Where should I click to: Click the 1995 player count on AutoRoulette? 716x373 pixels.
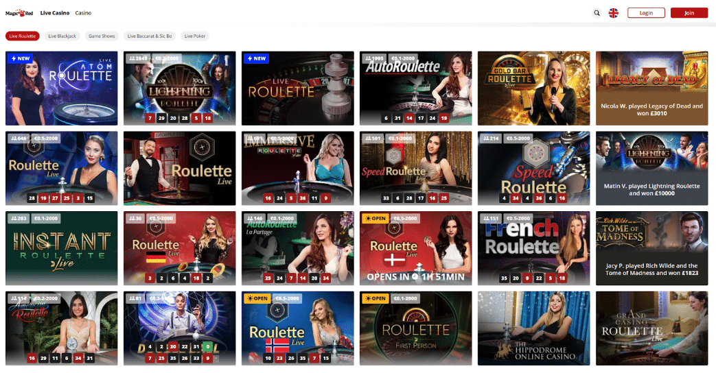374,58
